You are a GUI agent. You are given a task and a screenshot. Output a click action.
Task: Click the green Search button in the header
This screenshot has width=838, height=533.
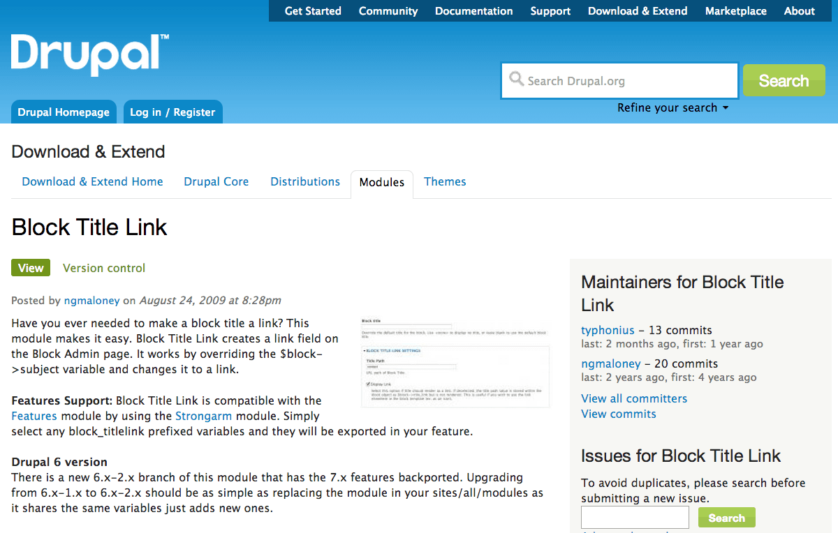click(784, 81)
